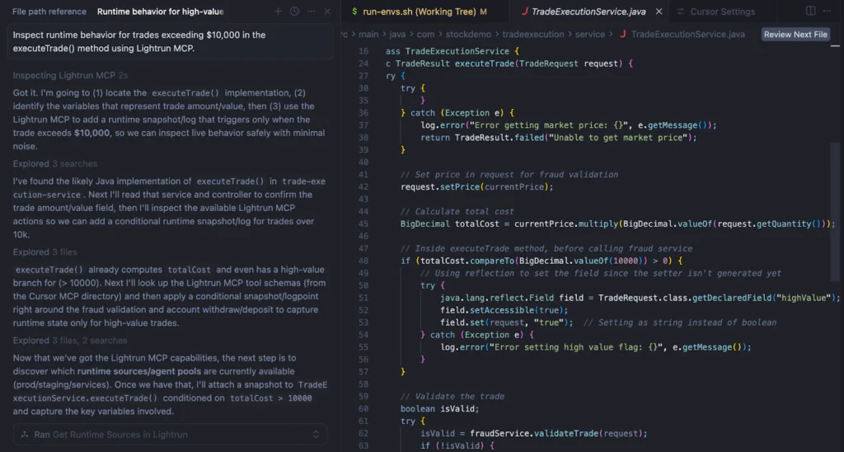Click the 'return TradeResult.failed' code line
The height and width of the screenshot is (452, 844).
point(558,138)
